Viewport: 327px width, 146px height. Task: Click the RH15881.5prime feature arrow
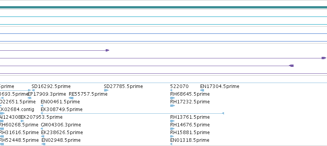coord(172,136)
